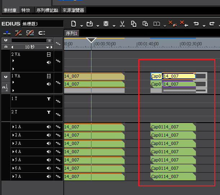Expand the 3 A audio track
The height and width of the screenshot is (195, 220).
(13, 144)
